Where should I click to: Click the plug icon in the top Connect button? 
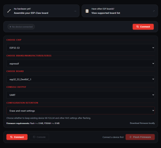(x=137, y=27)
